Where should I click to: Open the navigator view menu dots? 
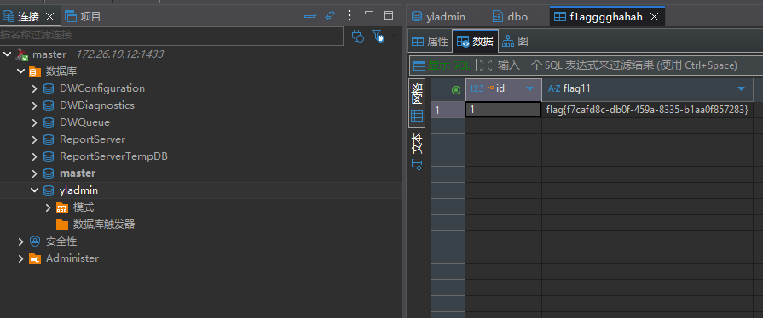(350, 15)
